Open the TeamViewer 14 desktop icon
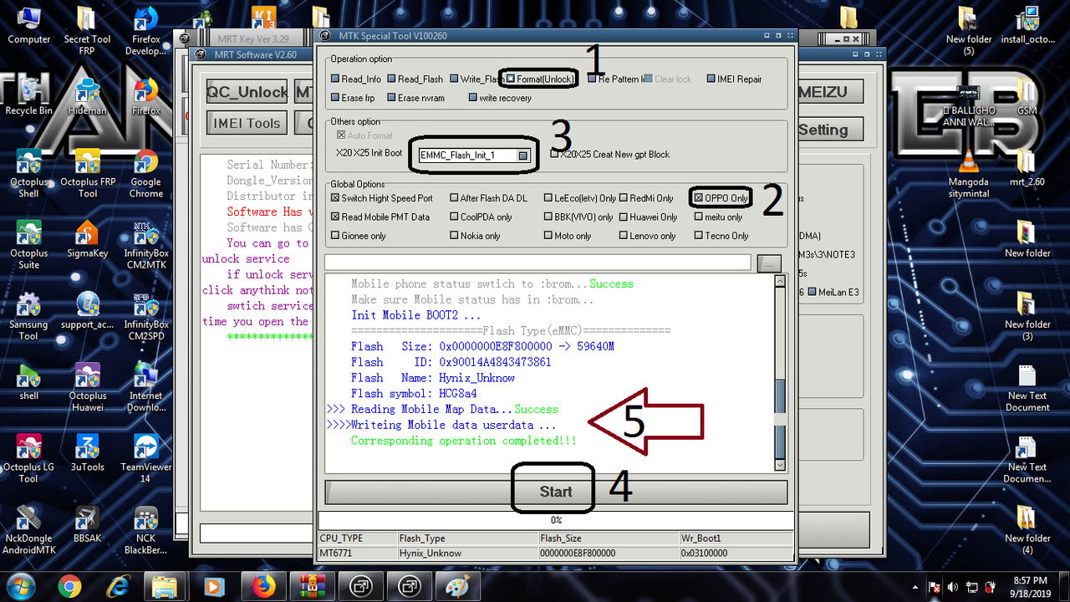 coord(146,458)
